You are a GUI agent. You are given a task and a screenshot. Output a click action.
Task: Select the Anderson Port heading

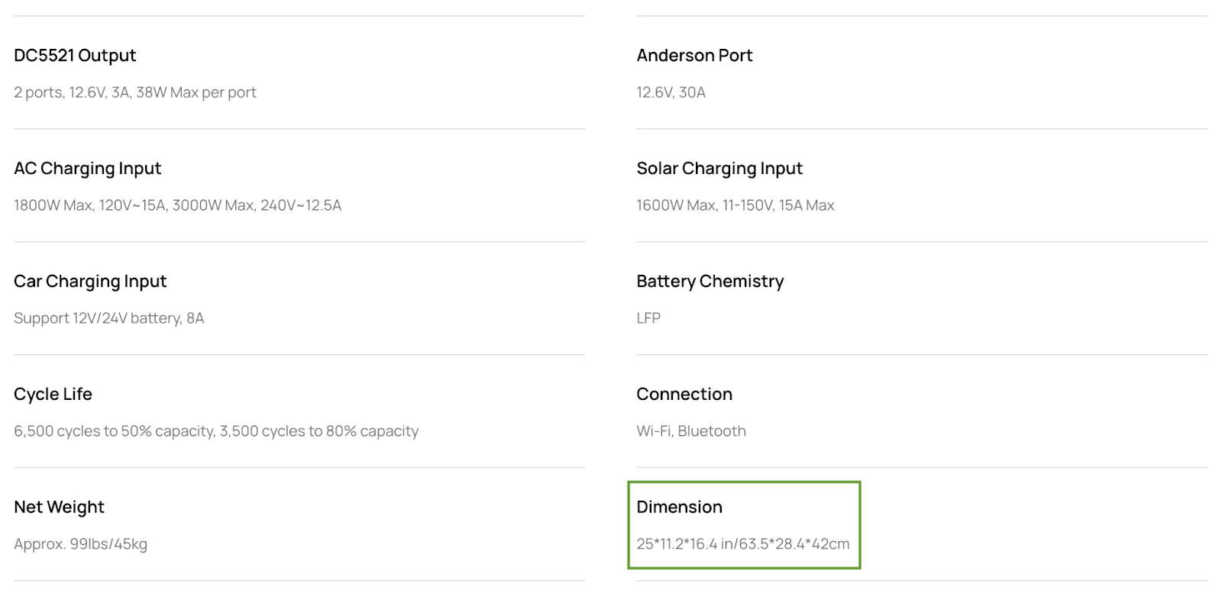[694, 56]
